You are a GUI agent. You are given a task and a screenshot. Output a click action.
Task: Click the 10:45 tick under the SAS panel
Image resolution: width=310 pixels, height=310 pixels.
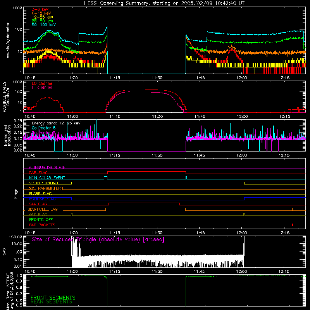click(30, 272)
